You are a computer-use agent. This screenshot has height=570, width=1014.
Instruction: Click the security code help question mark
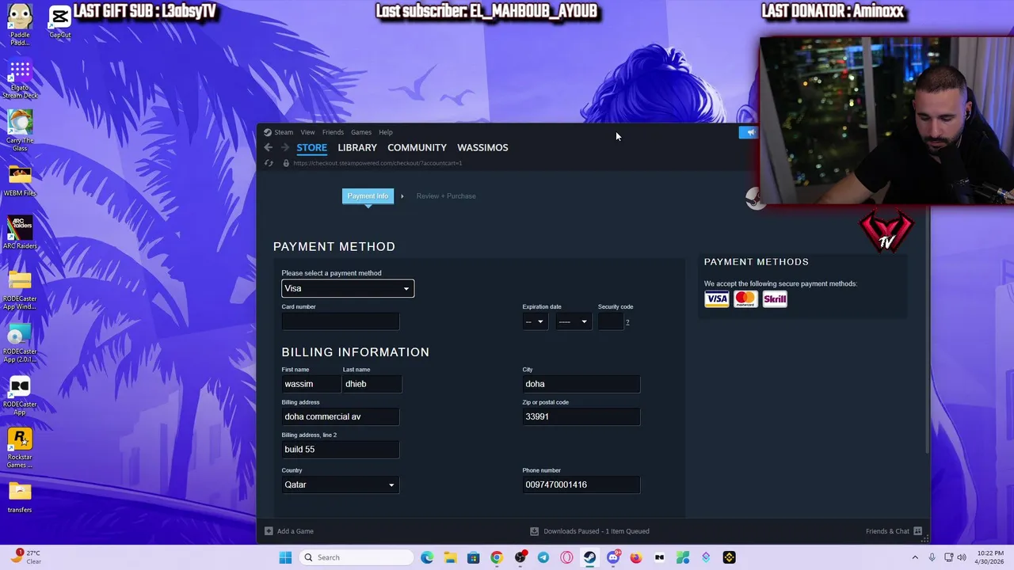pyautogui.click(x=627, y=322)
